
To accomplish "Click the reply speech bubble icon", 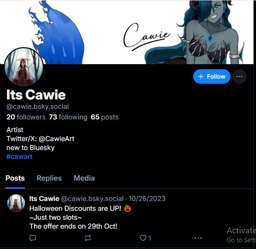I will click(33, 238).
